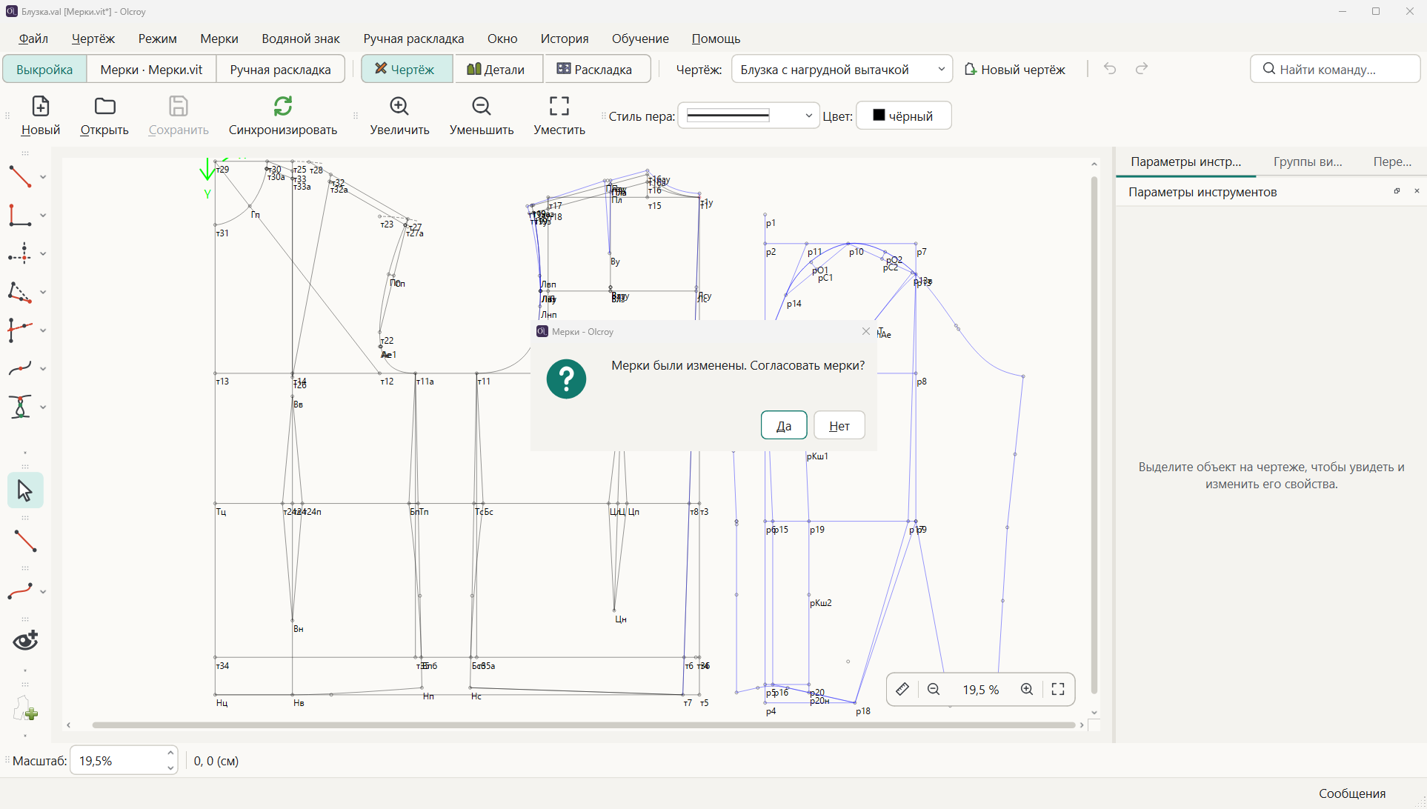The image size is (1427, 809).
Task: Switch to Детали mode toggle
Action: (498, 69)
